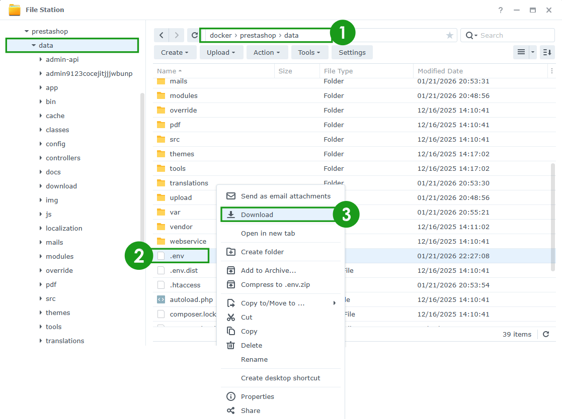This screenshot has height=419, width=562.
Task: Click the File Station folder icon
Action: tap(14, 9)
